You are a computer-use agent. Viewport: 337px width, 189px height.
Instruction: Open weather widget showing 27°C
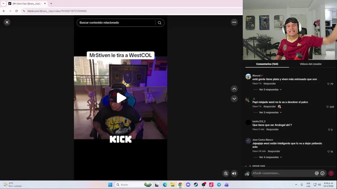[x=13, y=185]
